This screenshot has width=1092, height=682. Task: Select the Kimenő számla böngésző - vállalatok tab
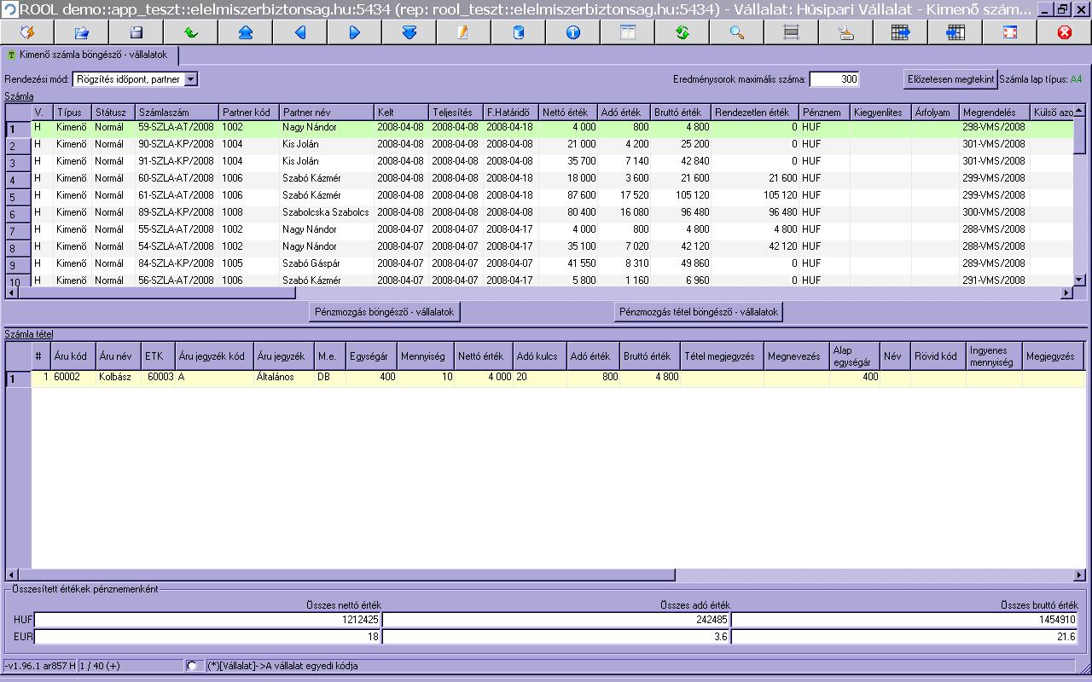tap(91, 55)
